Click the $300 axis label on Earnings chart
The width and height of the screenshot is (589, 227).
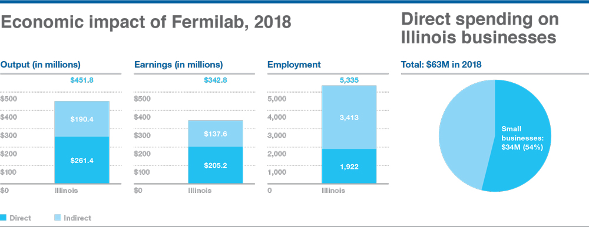143,135
